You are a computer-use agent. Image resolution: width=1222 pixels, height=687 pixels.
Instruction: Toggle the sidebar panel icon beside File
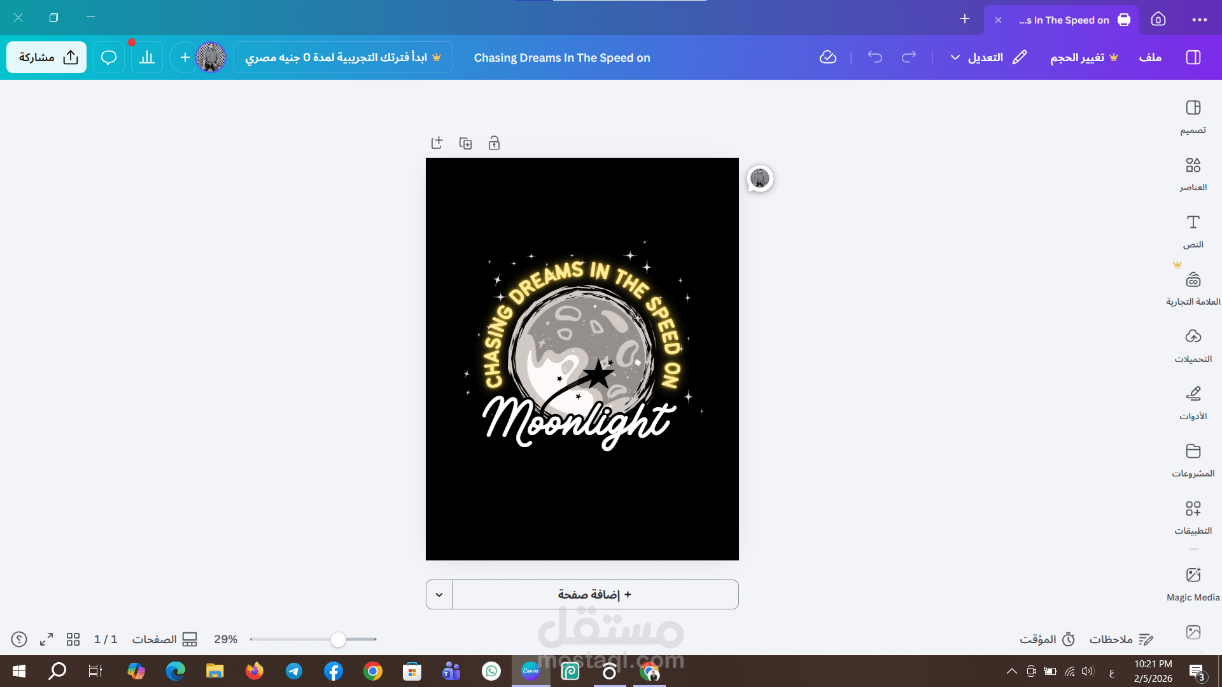(x=1193, y=57)
